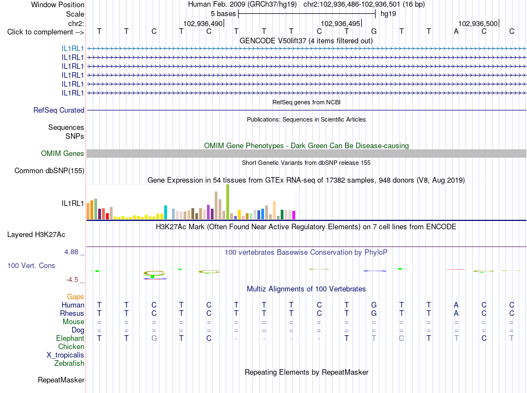Click base G in the top sequence row

tap(374, 31)
